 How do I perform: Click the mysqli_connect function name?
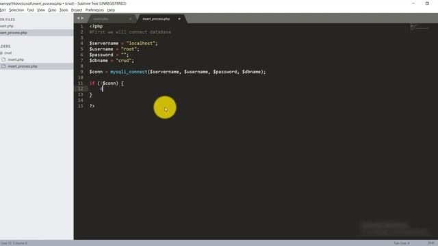pyautogui.click(x=129, y=72)
